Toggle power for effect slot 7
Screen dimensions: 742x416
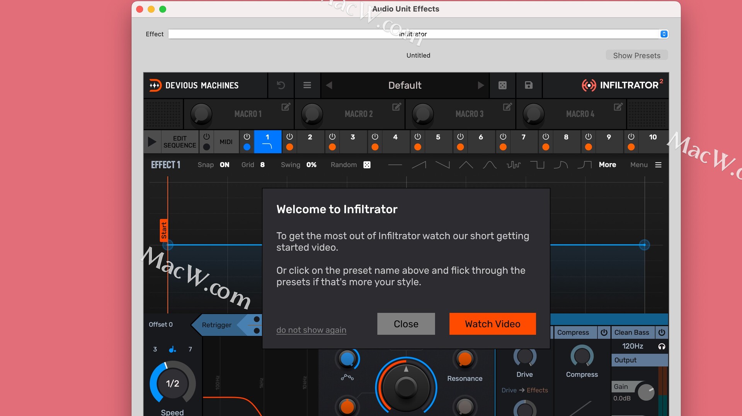[503, 137]
